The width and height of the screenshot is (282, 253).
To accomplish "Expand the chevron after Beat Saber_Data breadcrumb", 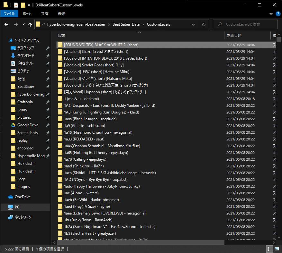I will pos(143,25).
